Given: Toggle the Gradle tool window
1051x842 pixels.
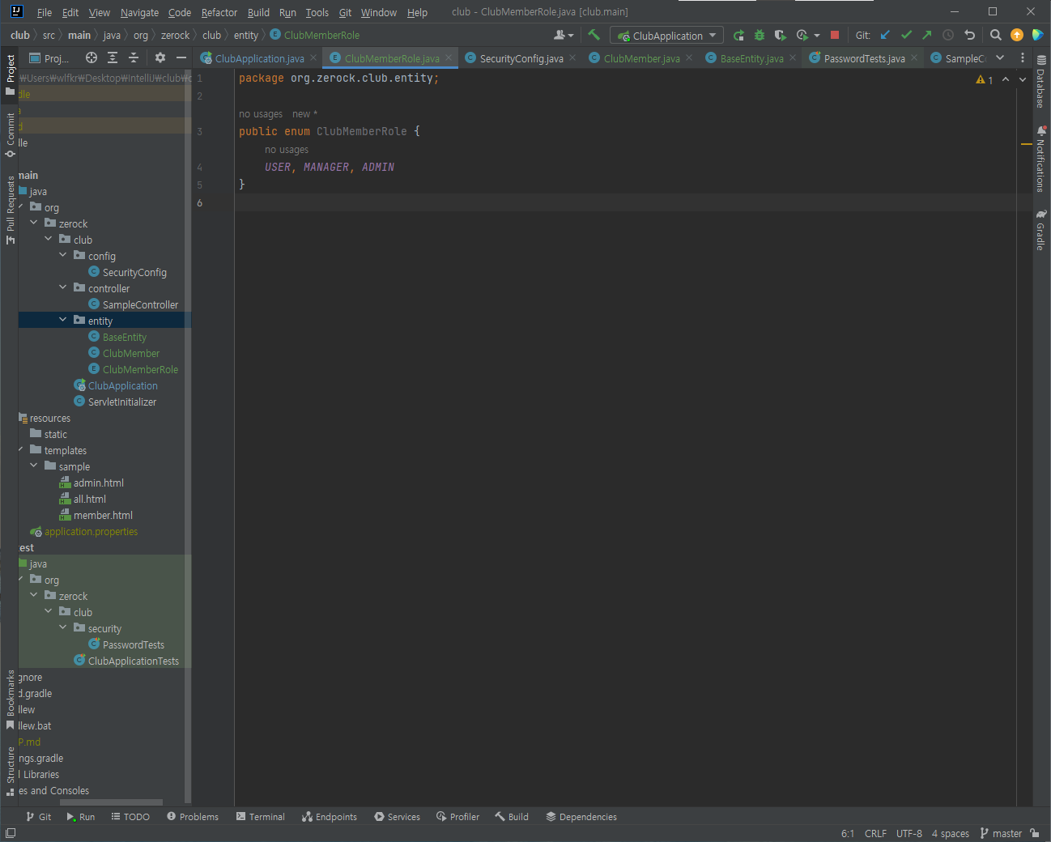Looking at the screenshot, I should coord(1041,231).
